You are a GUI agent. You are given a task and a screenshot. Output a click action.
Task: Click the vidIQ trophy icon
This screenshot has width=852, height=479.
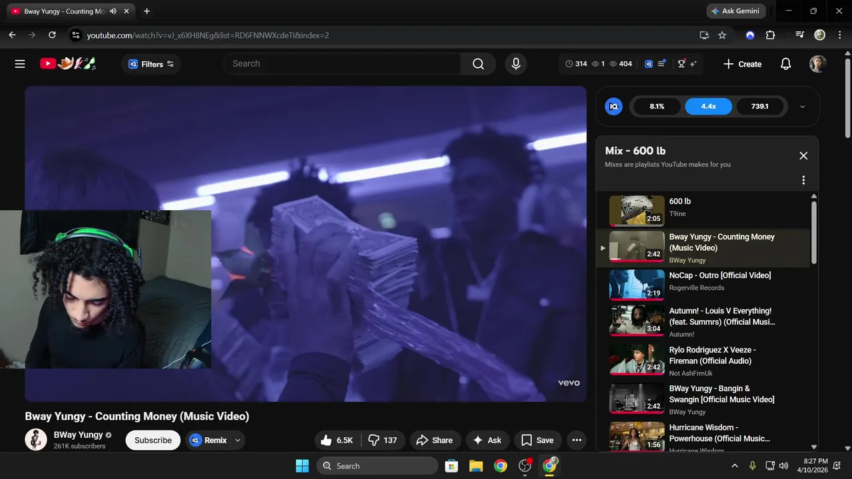pos(682,64)
